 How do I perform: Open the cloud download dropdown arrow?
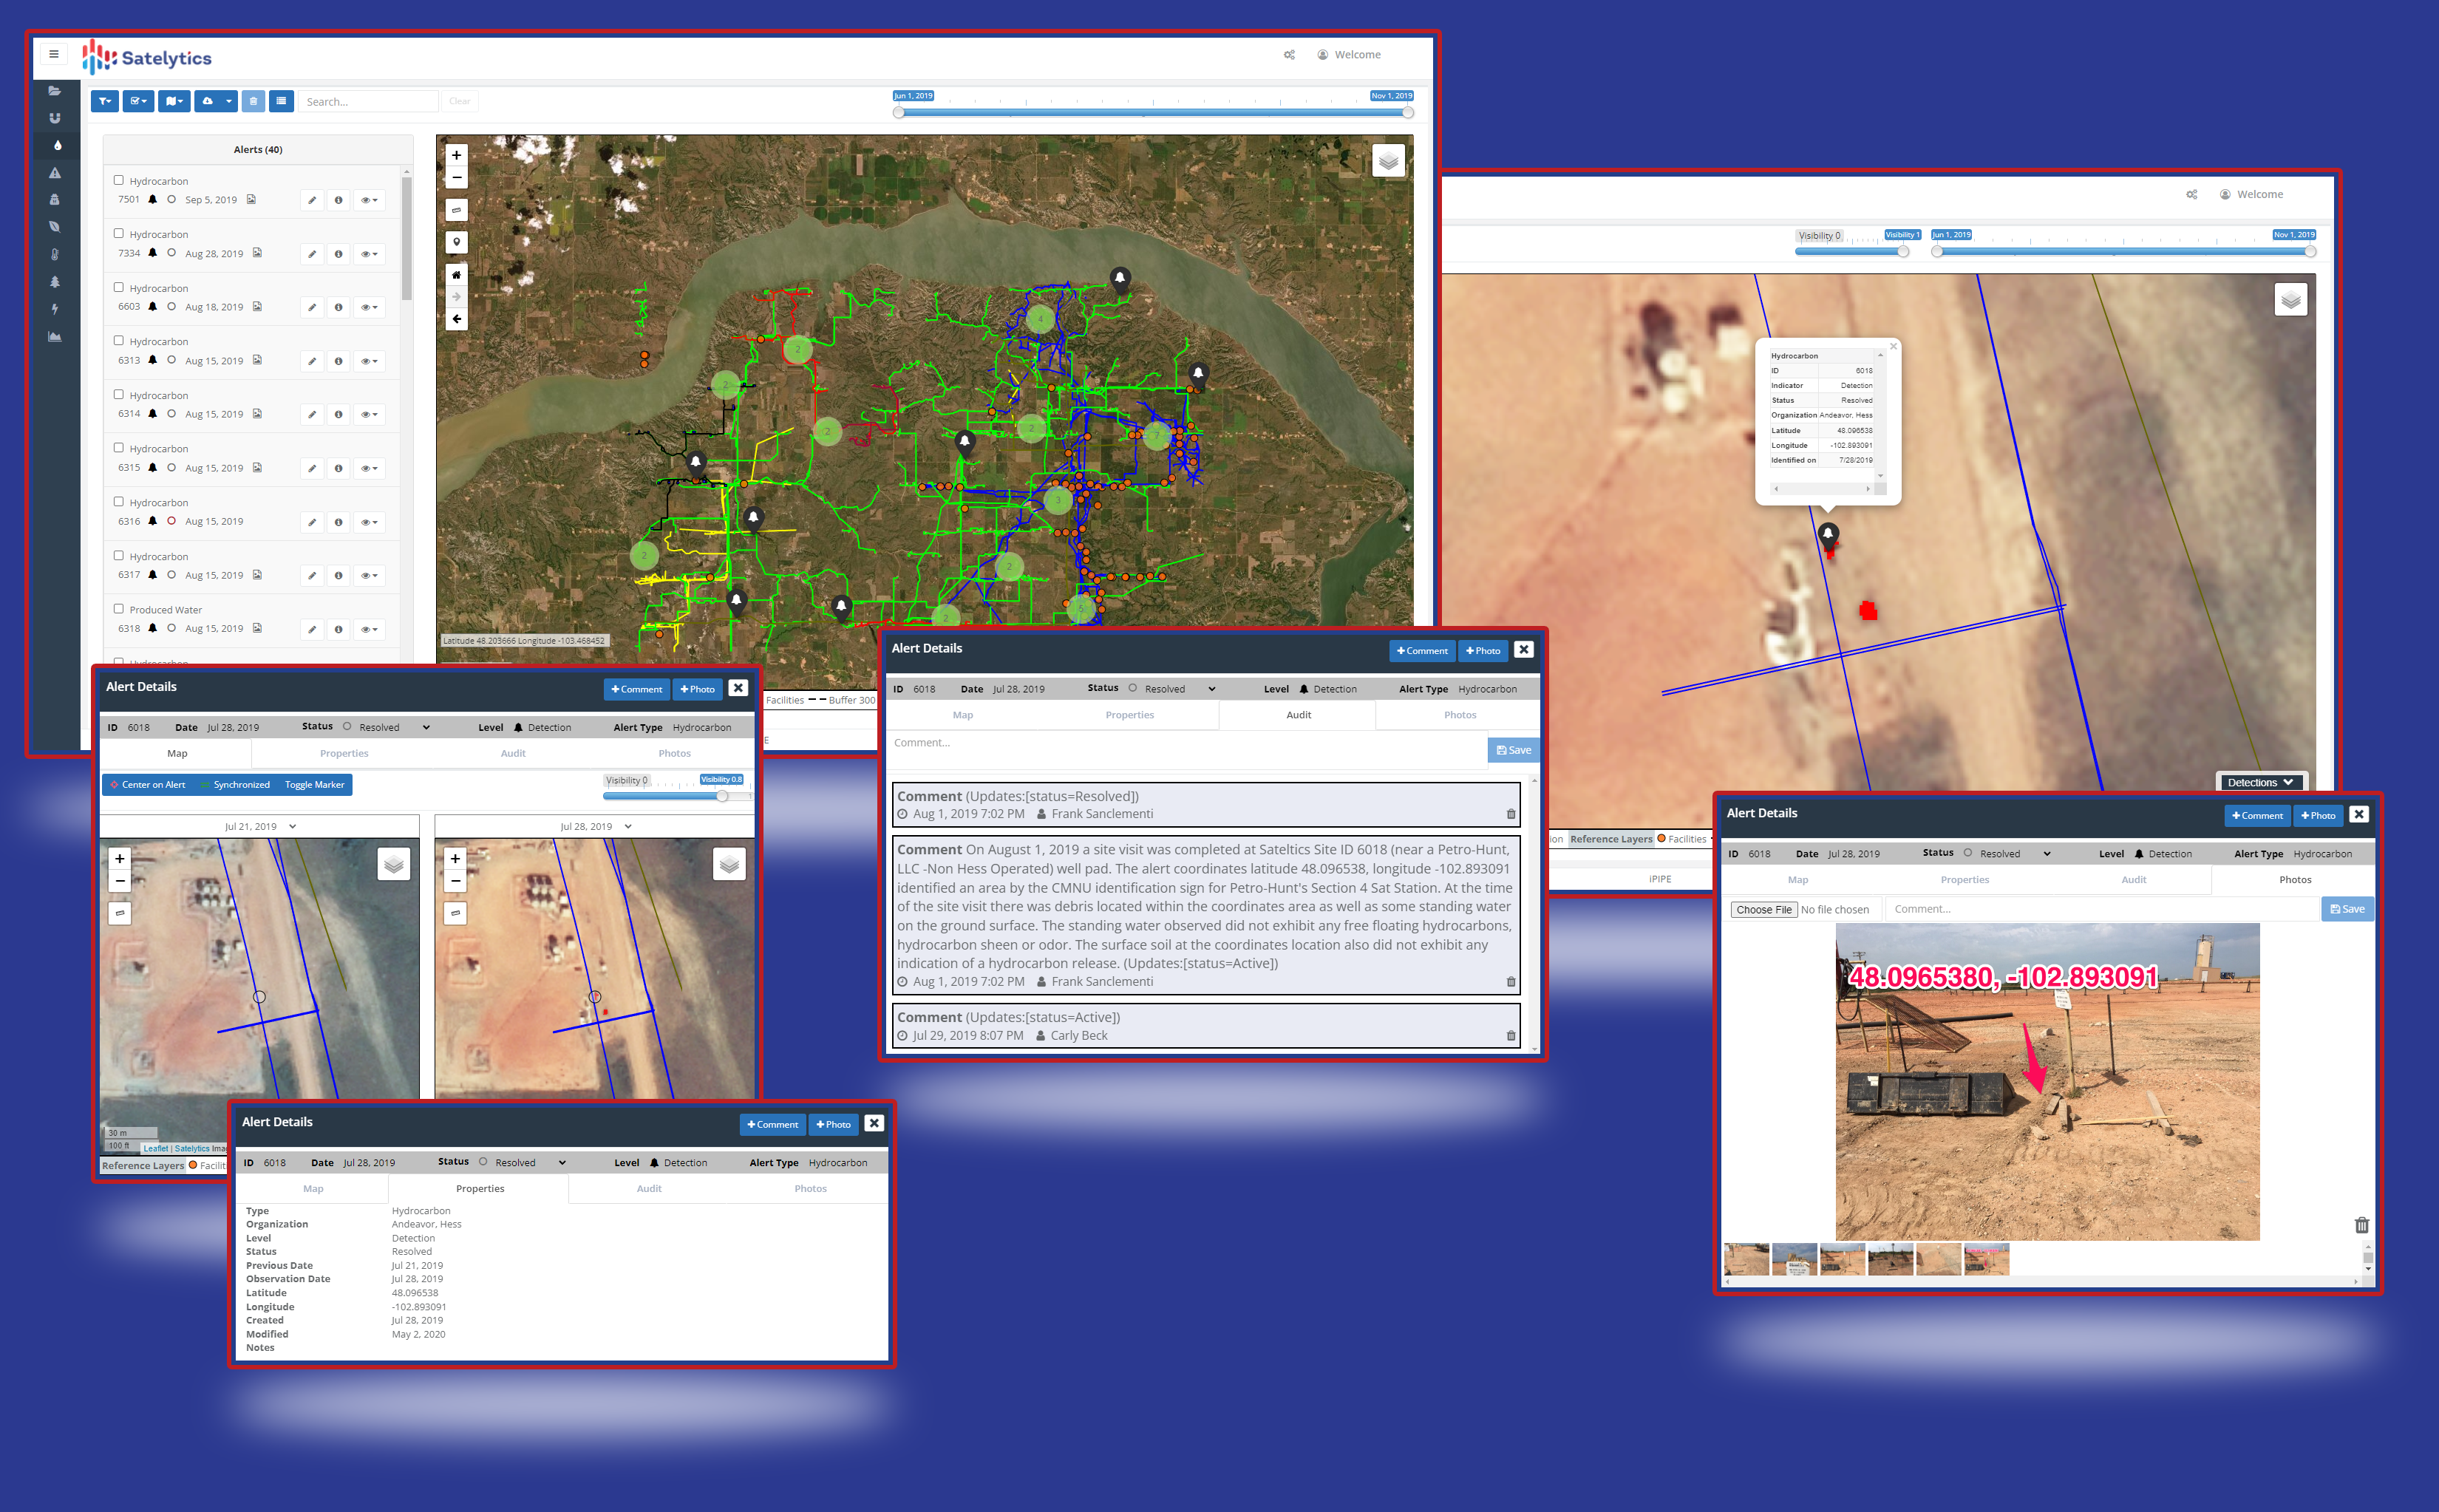tap(229, 101)
